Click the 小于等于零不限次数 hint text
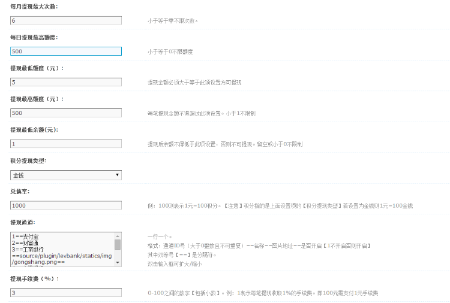 [x=172, y=21]
